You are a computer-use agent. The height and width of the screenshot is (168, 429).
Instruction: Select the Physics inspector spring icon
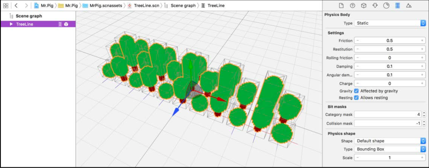point(398,5)
